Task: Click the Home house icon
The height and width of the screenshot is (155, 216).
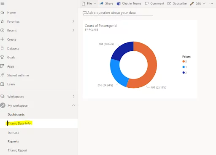Action: [2, 13]
